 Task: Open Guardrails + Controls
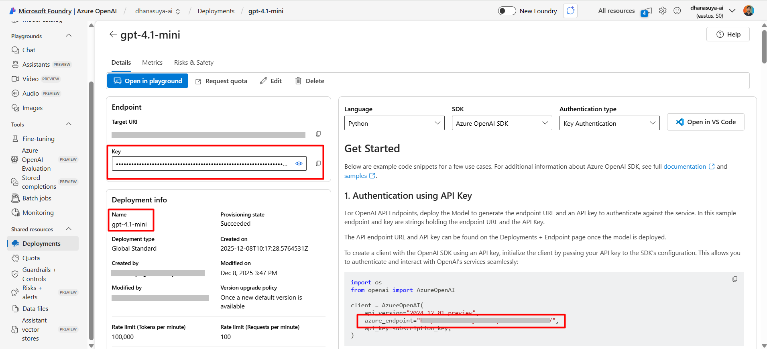[34, 274]
